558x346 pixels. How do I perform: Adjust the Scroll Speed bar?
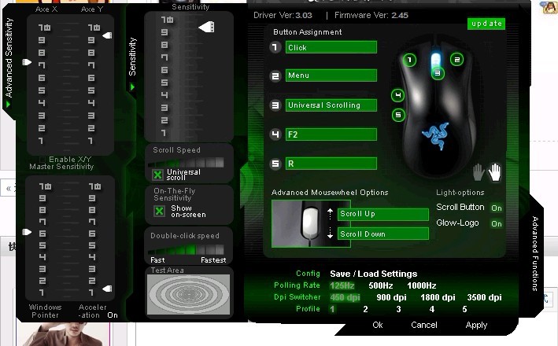coord(186,163)
